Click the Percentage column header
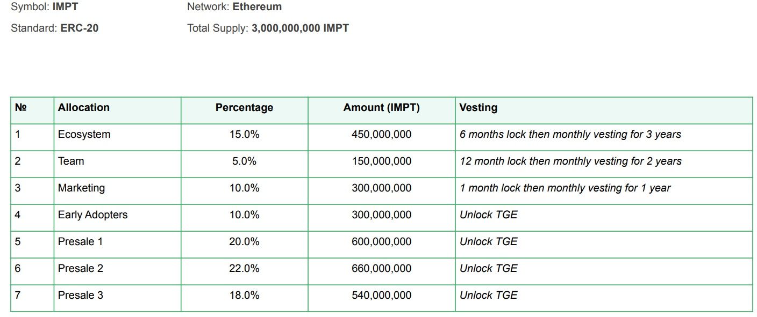This screenshot has height=317, width=757. point(244,107)
